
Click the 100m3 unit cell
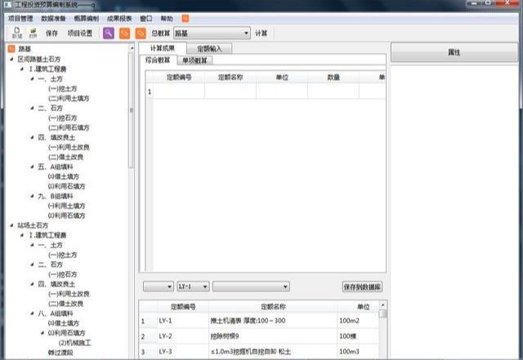(x=358, y=351)
